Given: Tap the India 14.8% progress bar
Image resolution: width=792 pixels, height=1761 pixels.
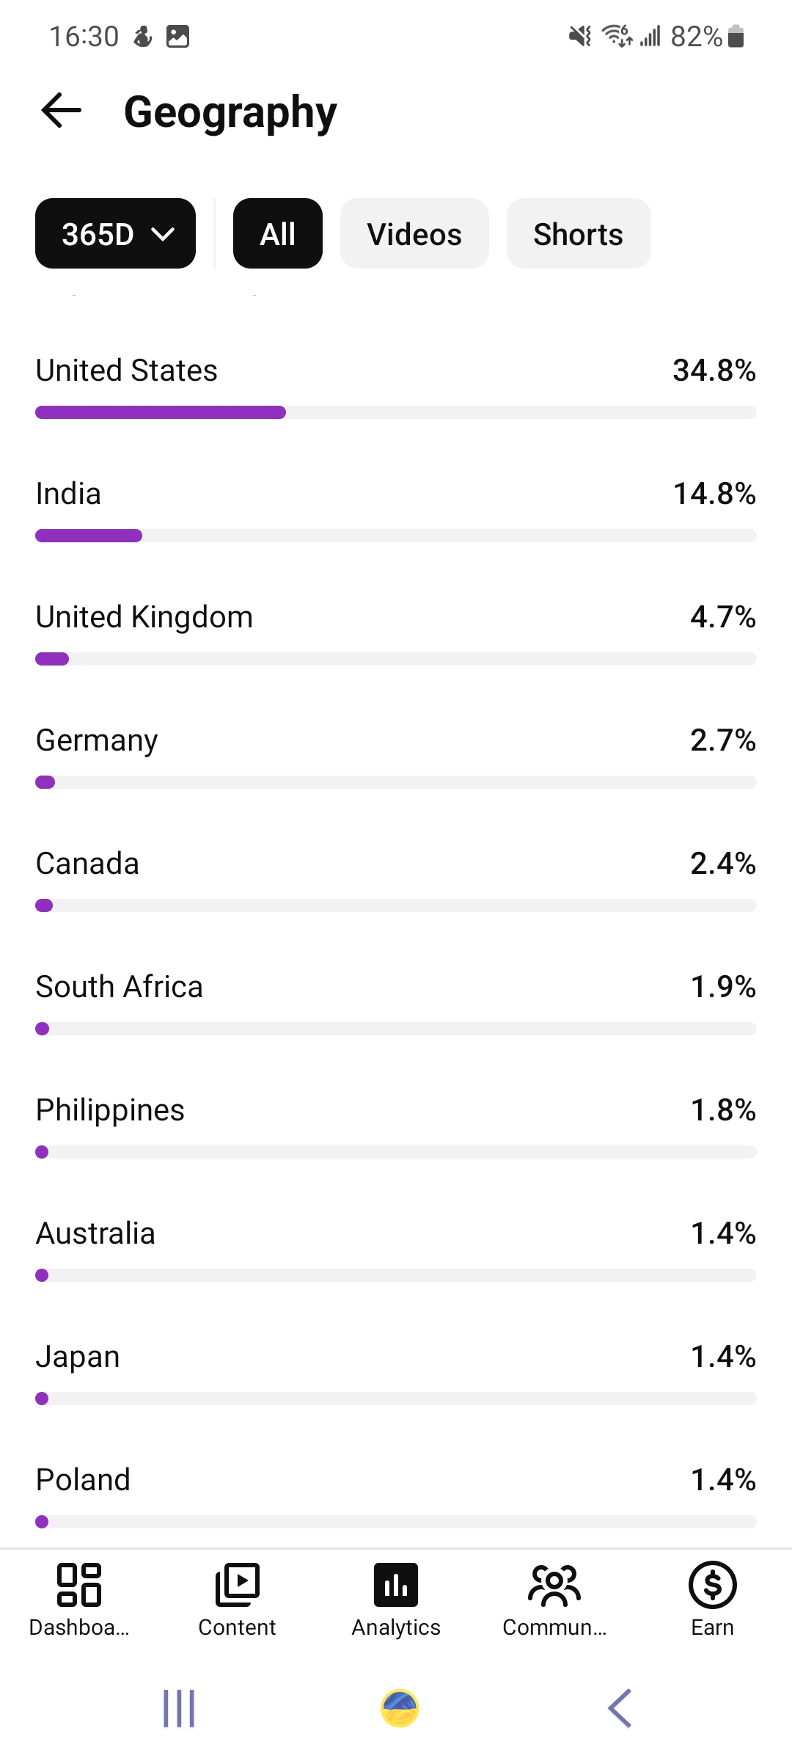Looking at the screenshot, I should tap(396, 536).
